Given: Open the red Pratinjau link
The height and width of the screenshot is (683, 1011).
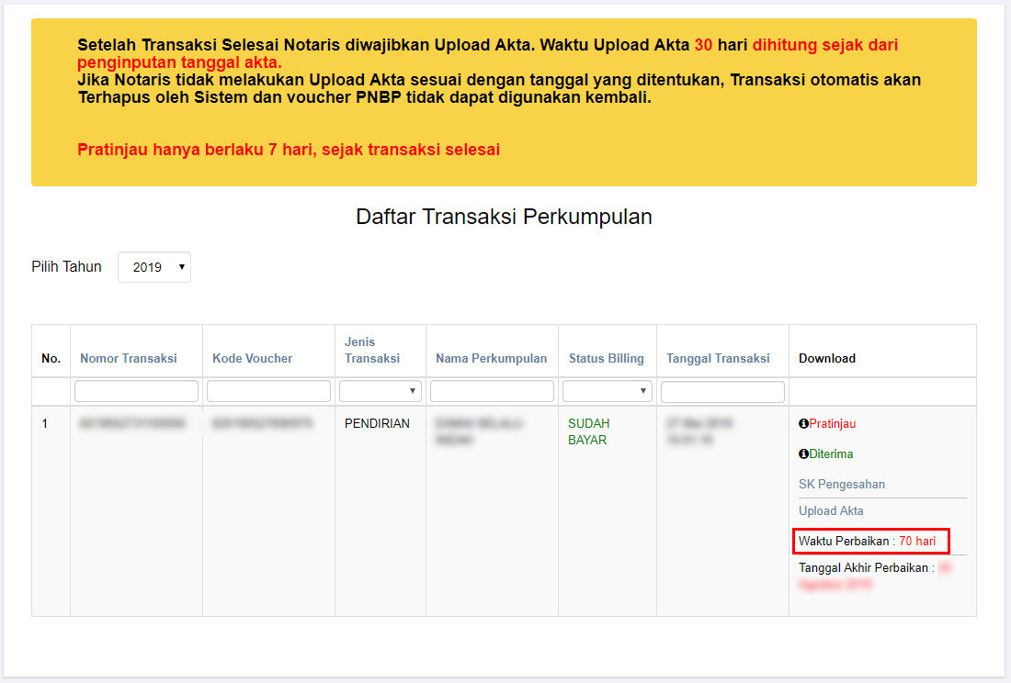Looking at the screenshot, I should click(x=832, y=424).
